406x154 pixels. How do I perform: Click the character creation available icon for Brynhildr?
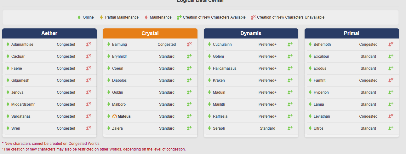pos(189,56)
